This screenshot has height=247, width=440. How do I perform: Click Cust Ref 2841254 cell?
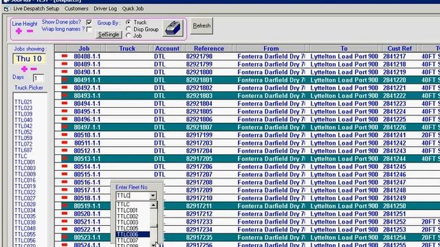[x=394, y=237]
